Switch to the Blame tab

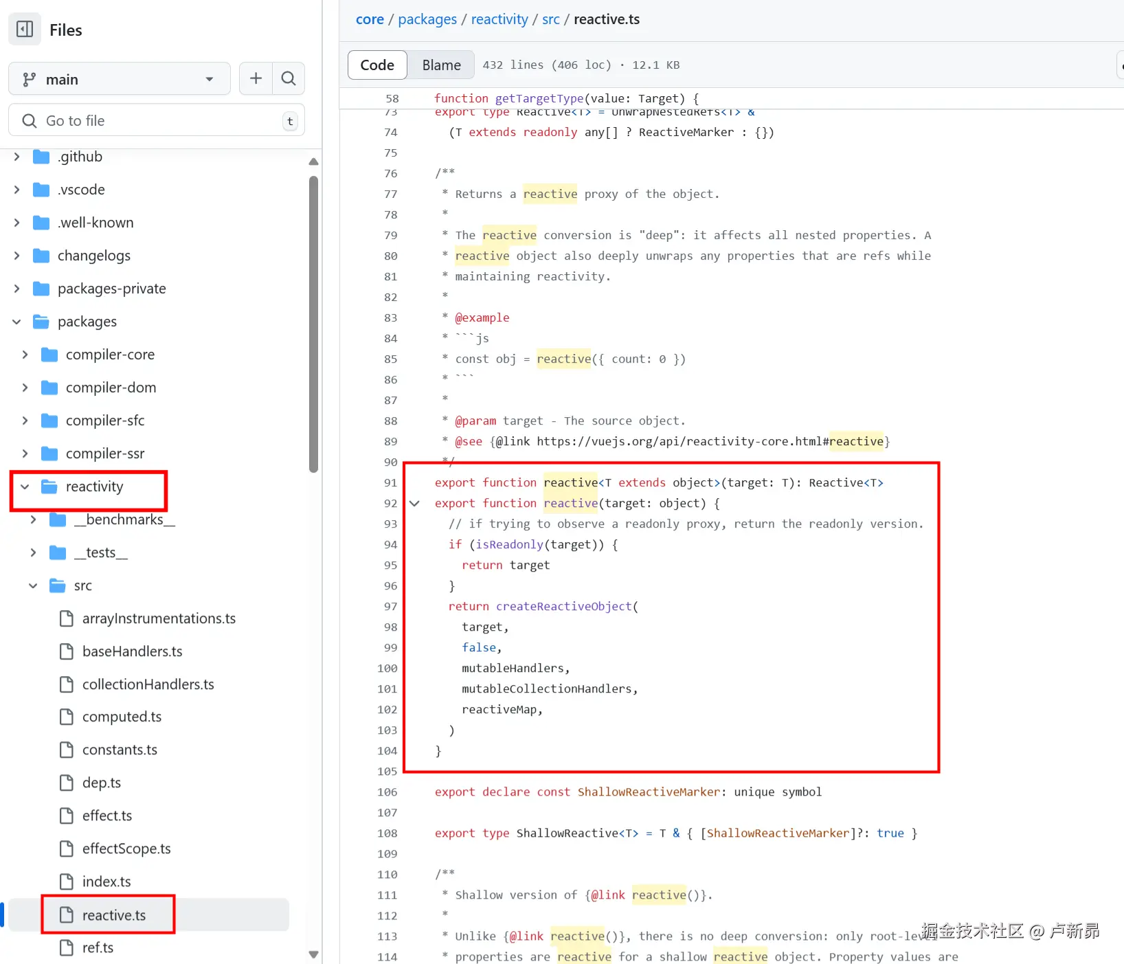tap(441, 65)
